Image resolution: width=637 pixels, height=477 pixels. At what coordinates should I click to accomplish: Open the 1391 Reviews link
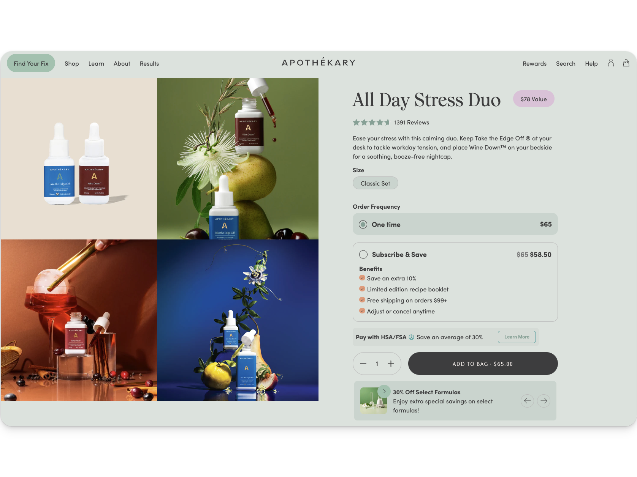pyautogui.click(x=412, y=122)
